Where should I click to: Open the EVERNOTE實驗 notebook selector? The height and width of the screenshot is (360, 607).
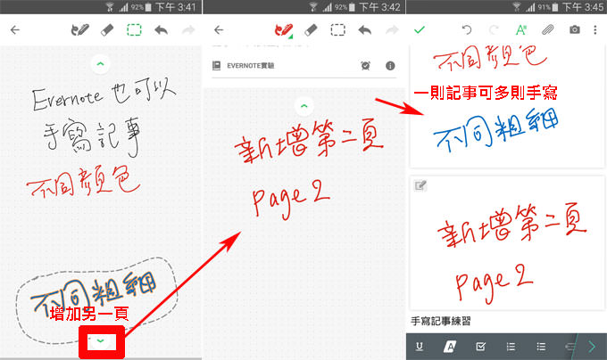click(244, 66)
